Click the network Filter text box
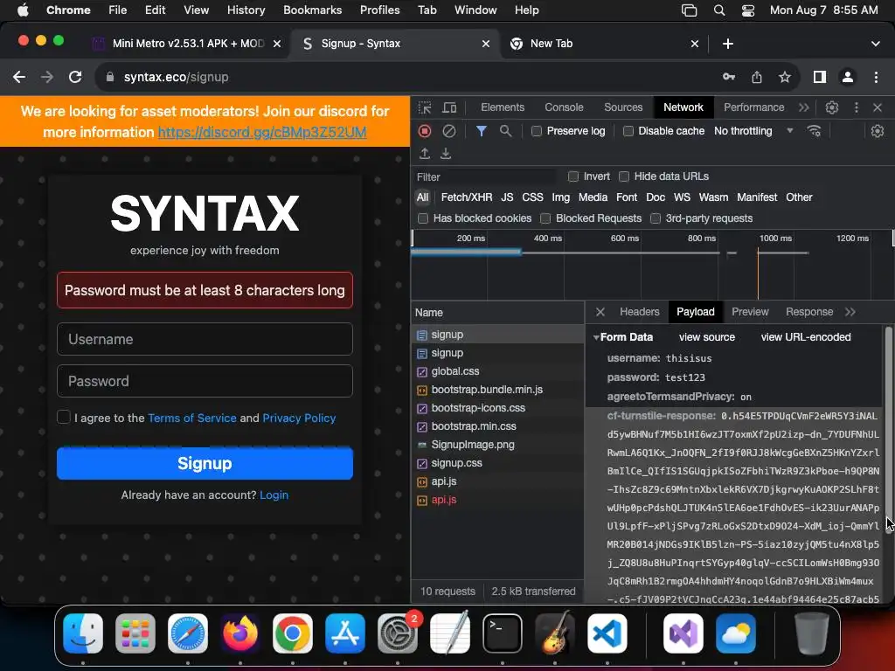Image resolution: width=895 pixels, height=671 pixels. (485, 176)
